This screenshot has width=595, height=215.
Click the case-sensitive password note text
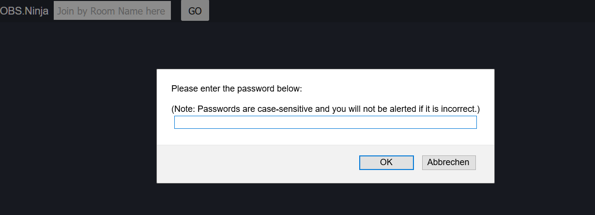tap(326, 109)
